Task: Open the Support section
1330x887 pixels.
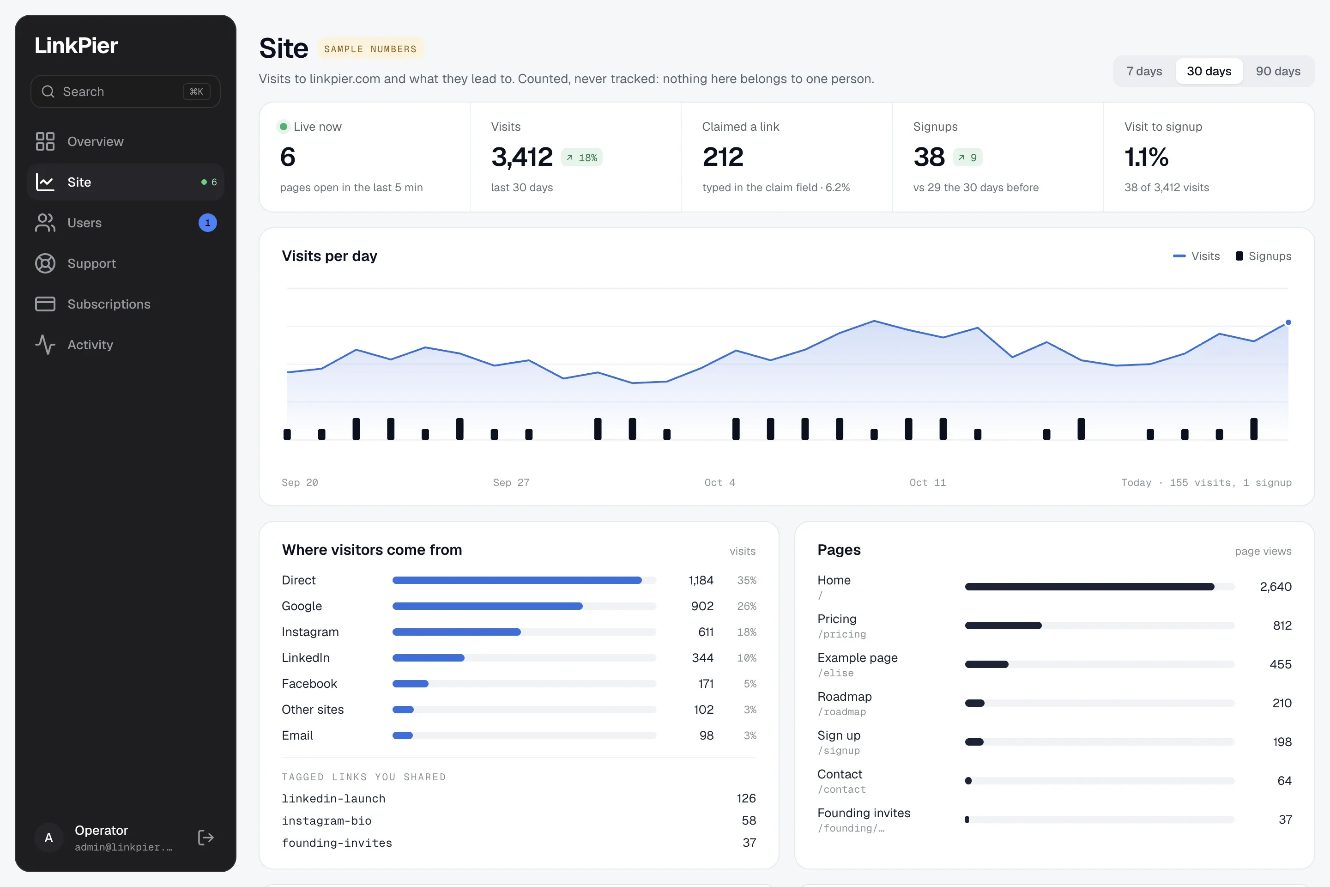Action: coord(126,264)
